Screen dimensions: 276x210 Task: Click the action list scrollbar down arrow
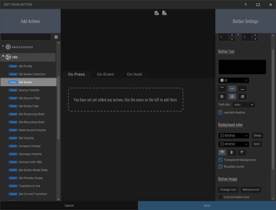point(58,199)
